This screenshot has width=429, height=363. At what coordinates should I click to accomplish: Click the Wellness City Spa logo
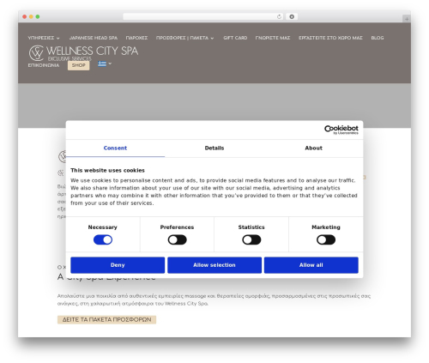pos(83,53)
